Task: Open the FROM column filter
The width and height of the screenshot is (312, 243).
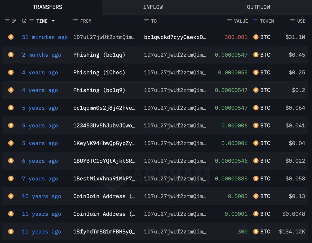Action: pos(75,21)
